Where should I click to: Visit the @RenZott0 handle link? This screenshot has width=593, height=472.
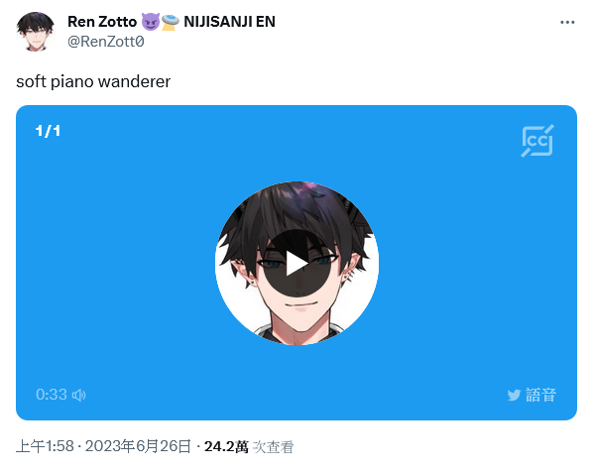pos(106,42)
